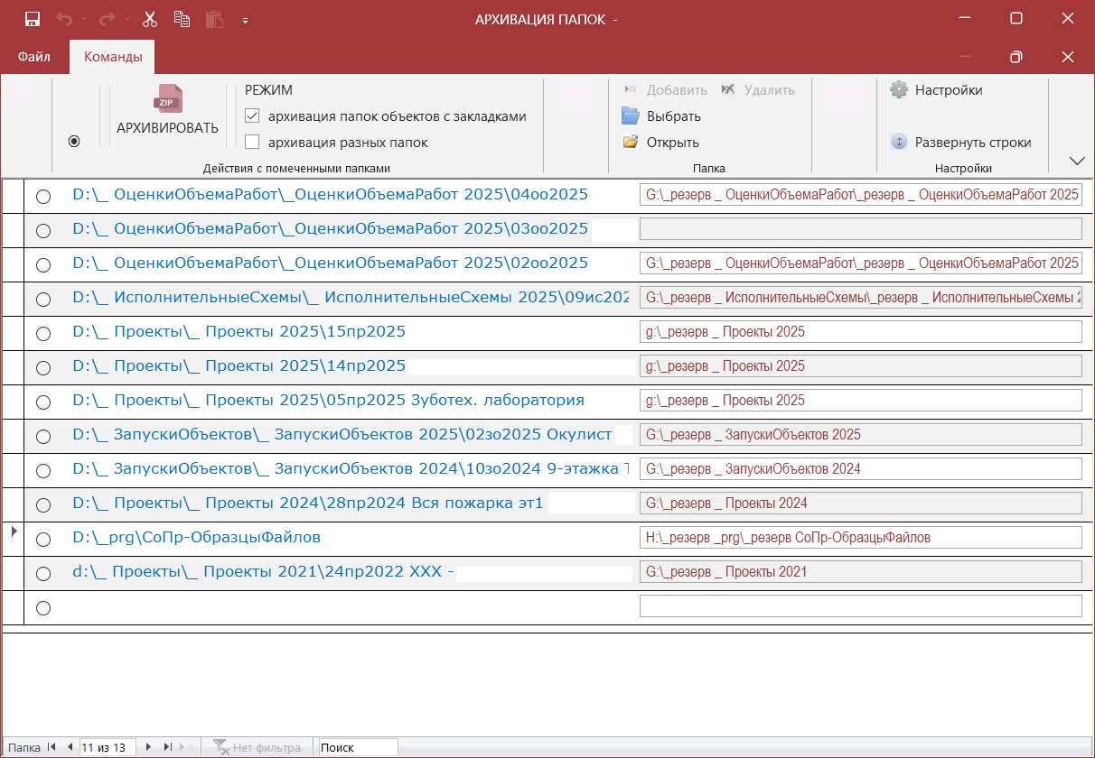
Task: Switch to the Команды tab
Action: coord(113,57)
